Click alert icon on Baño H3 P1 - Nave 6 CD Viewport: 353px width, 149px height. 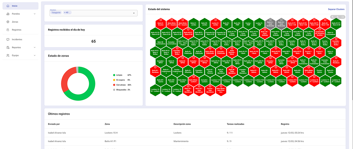pyautogui.click(x=188, y=29)
